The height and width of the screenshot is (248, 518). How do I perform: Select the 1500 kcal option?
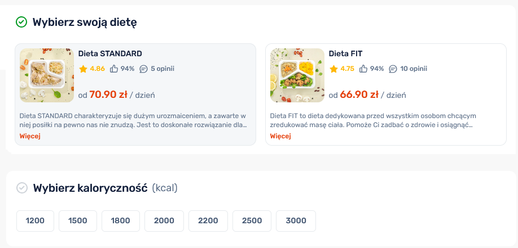point(78,221)
